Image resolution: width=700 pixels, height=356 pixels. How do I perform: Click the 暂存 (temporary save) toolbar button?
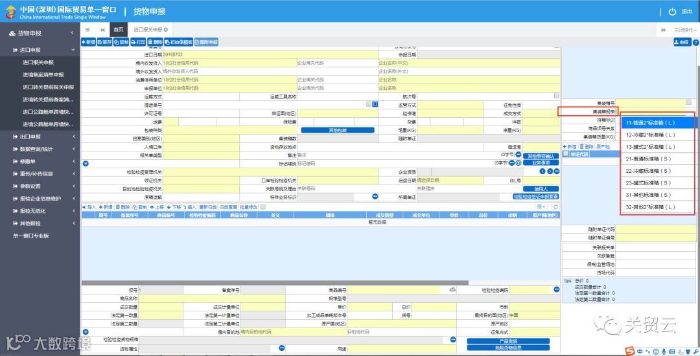coord(104,42)
